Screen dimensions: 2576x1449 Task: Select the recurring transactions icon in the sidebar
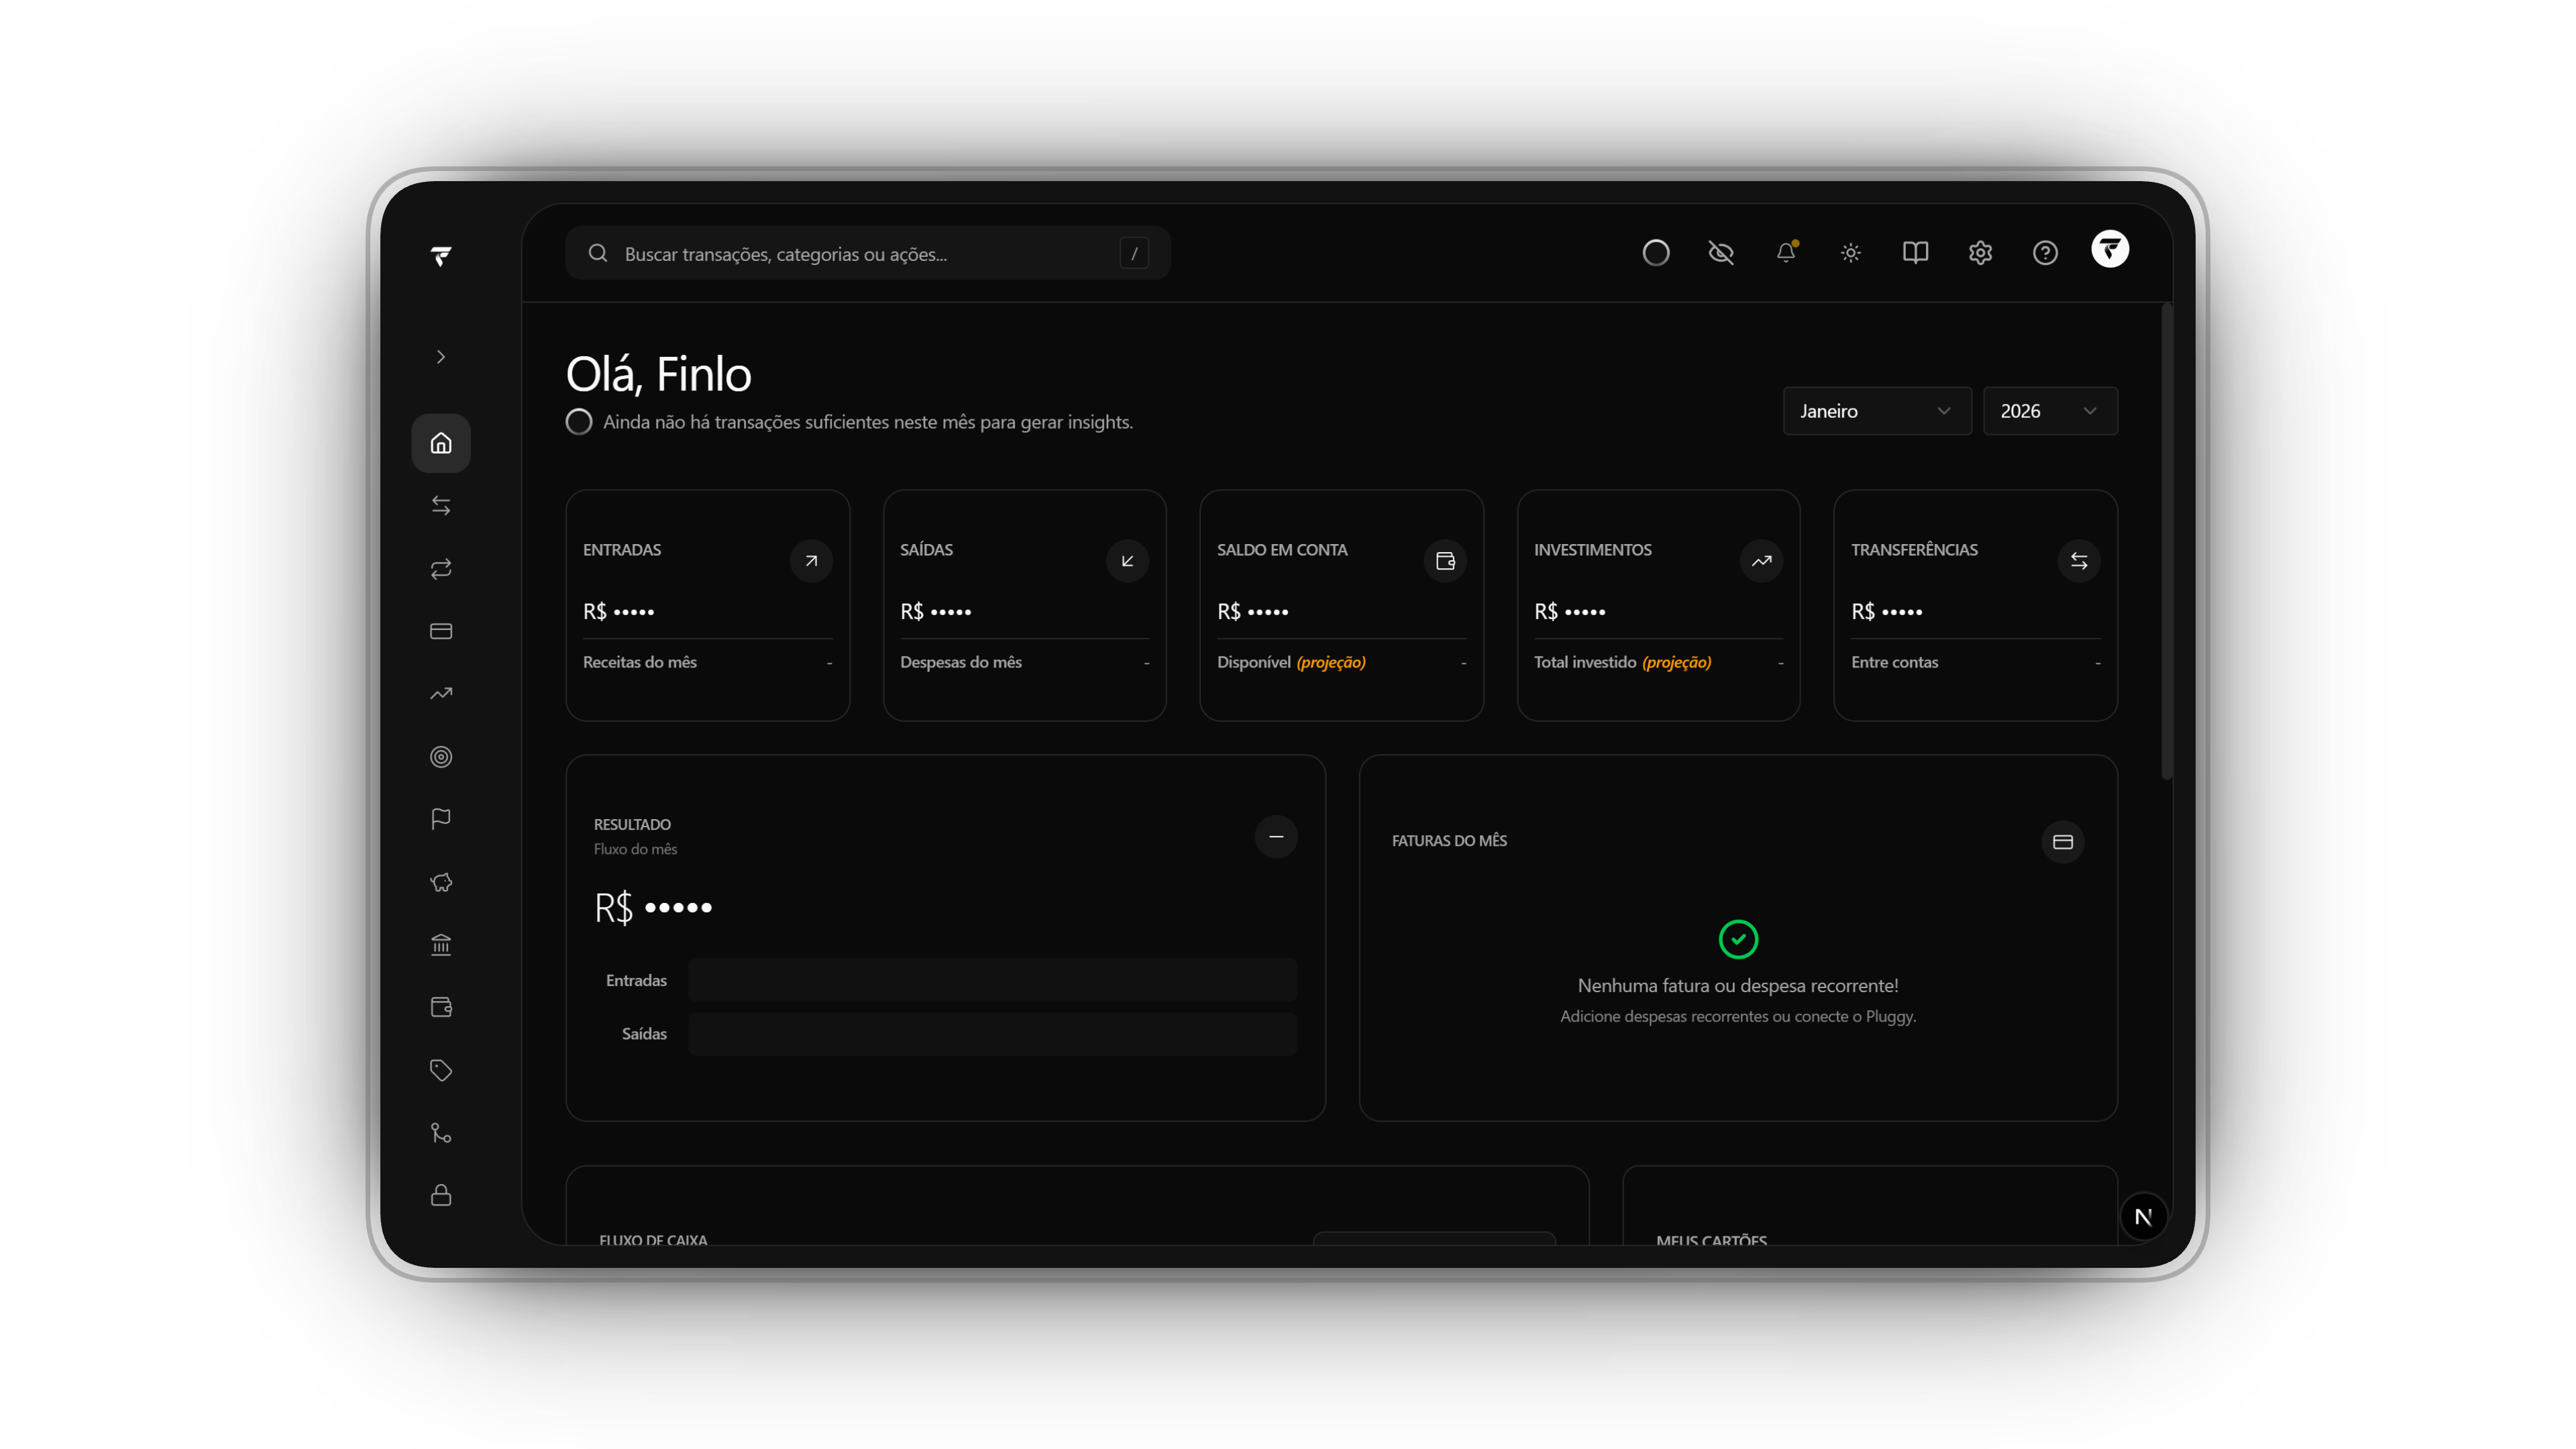click(441, 569)
